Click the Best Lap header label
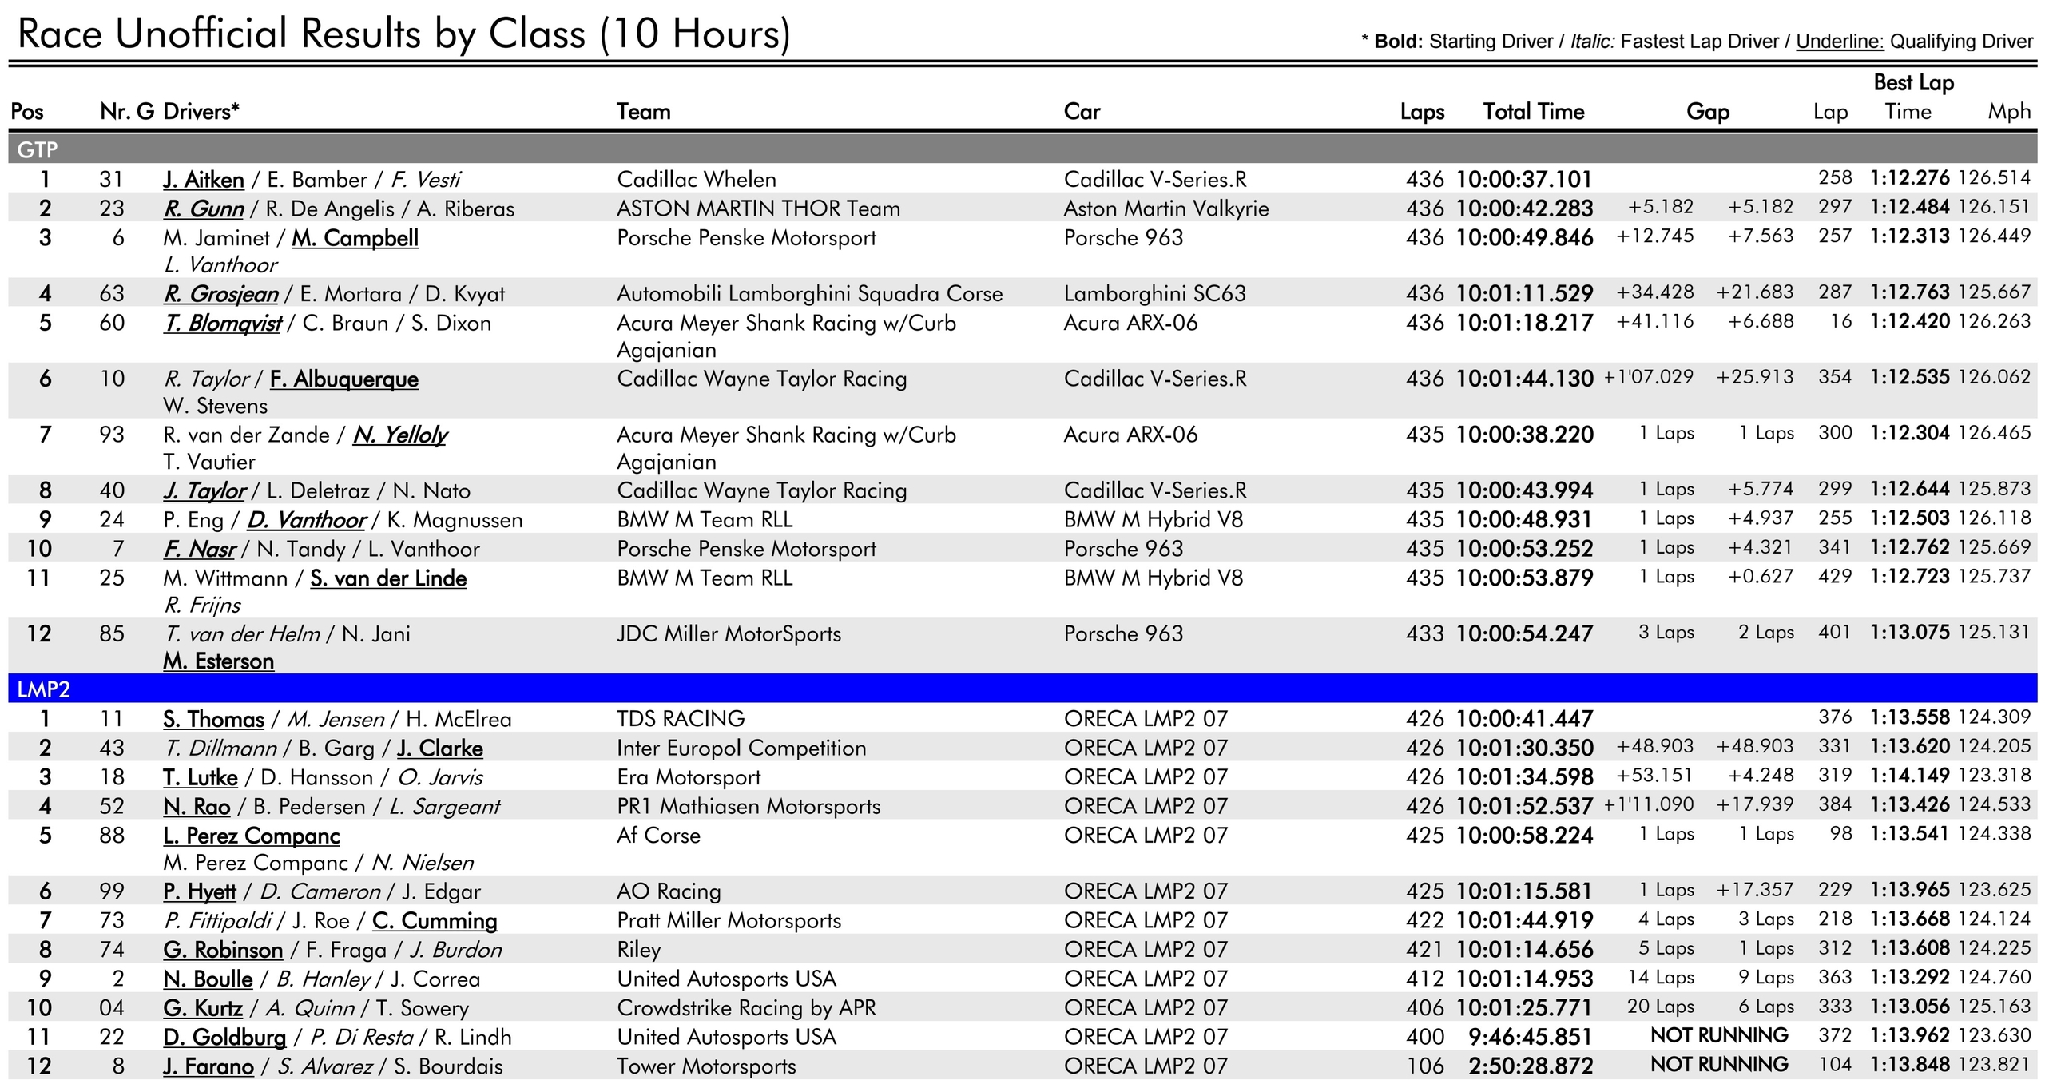The width and height of the screenshot is (2045, 1092). pyautogui.click(x=1913, y=83)
